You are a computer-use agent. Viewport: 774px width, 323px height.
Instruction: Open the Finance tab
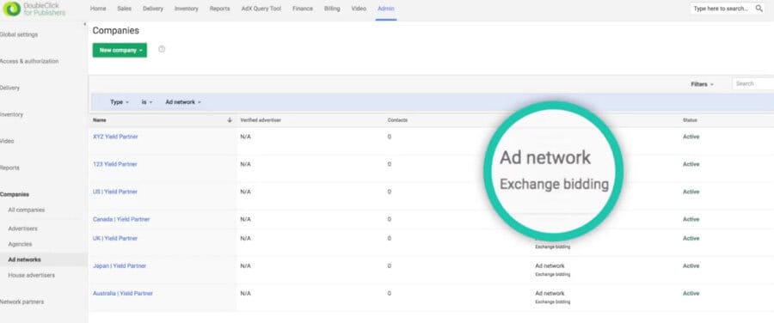303,9
